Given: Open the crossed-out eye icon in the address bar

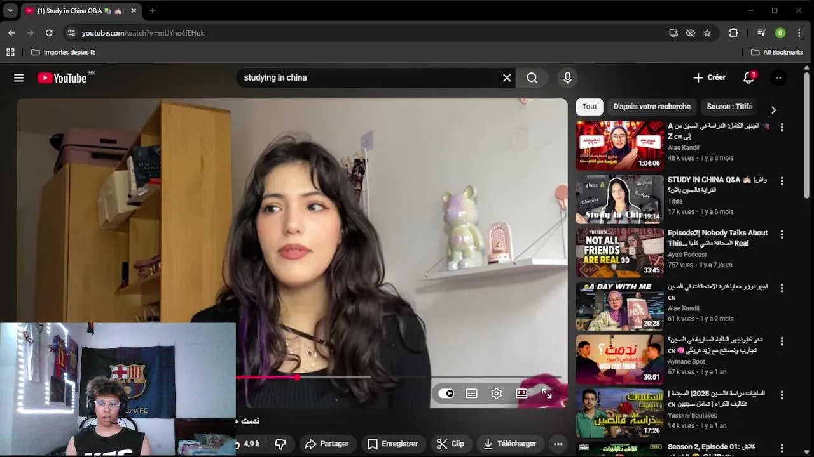Looking at the screenshot, I should pos(690,33).
